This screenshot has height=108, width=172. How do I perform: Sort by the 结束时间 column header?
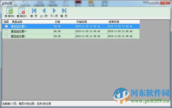(124, 22)
